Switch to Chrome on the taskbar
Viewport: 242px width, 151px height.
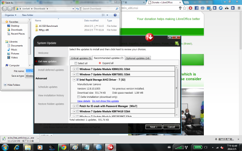pyautogui.click(x=64, y=147)
